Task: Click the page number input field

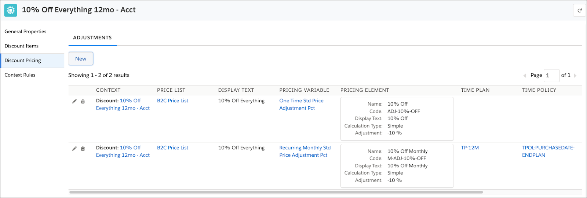Action: point(551,76)
